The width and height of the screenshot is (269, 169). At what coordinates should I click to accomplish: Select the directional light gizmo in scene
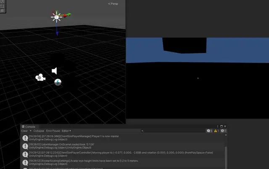[x=56, y=16]
